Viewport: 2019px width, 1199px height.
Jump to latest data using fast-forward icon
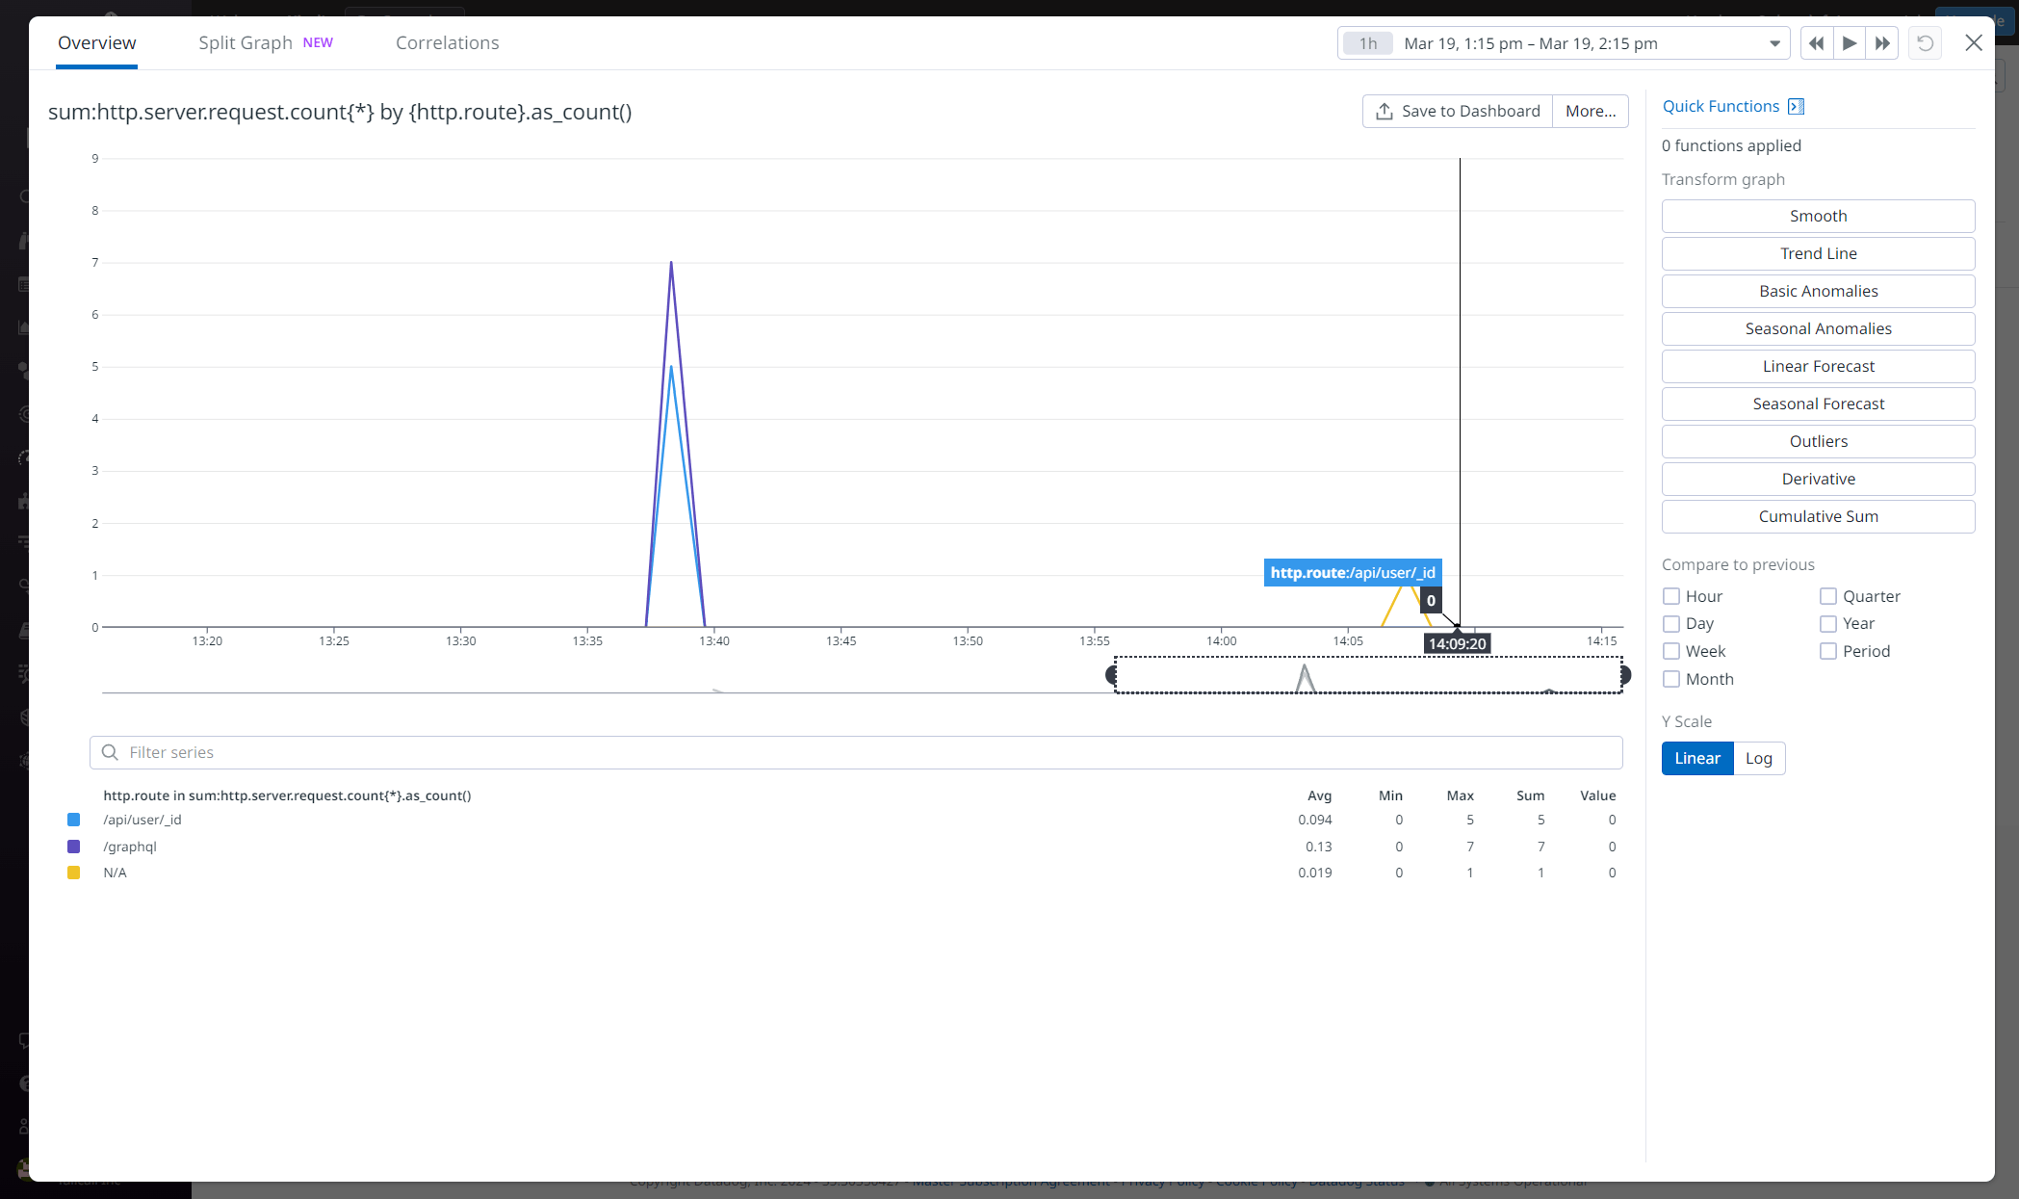[1882, 42]
